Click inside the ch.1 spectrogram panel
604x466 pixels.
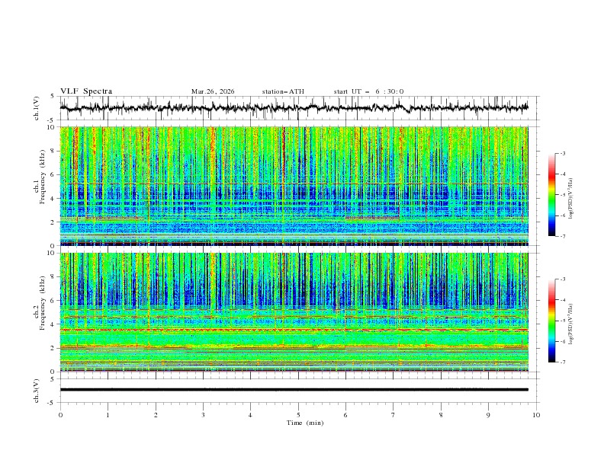pyautogui.click(x=294, y=186)
